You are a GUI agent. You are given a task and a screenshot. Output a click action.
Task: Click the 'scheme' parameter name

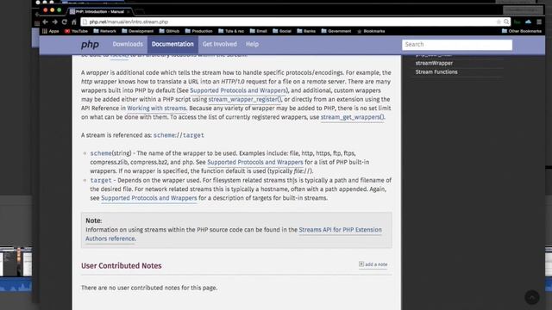click(x=101, y=153)
